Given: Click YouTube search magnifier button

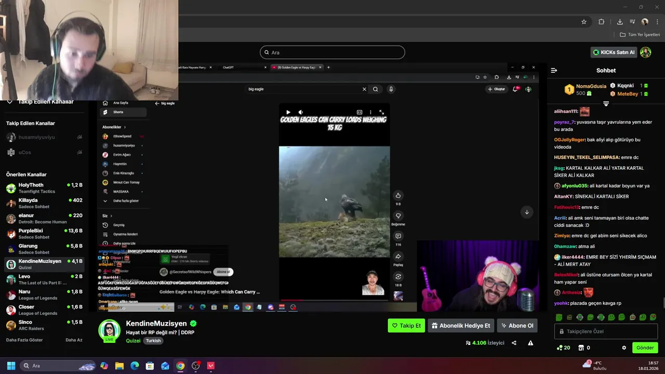Looking at the screenshot, I should [x=376, y=89].
